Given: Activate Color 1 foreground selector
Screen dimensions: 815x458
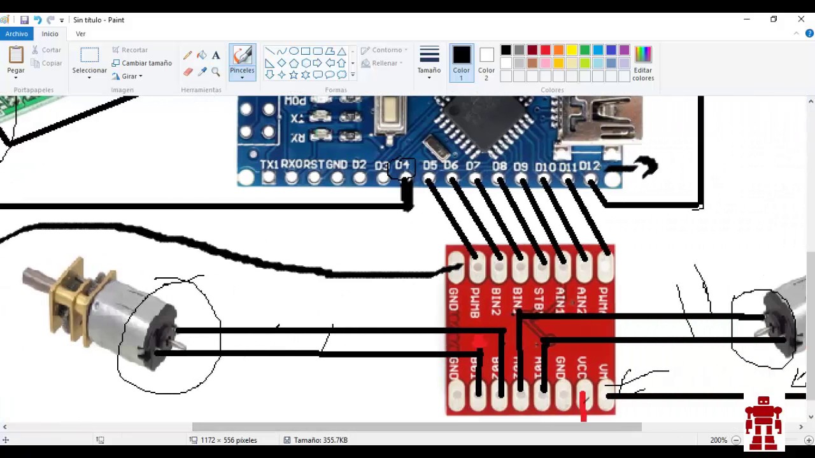Looking at the screenshot, I should (x=461, y=63).
